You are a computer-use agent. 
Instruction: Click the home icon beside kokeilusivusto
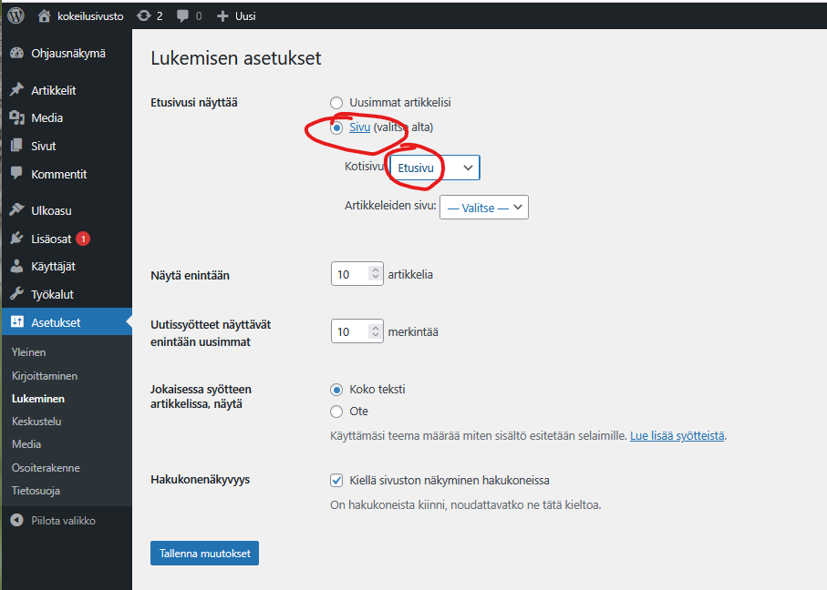(x=45, y=16)
